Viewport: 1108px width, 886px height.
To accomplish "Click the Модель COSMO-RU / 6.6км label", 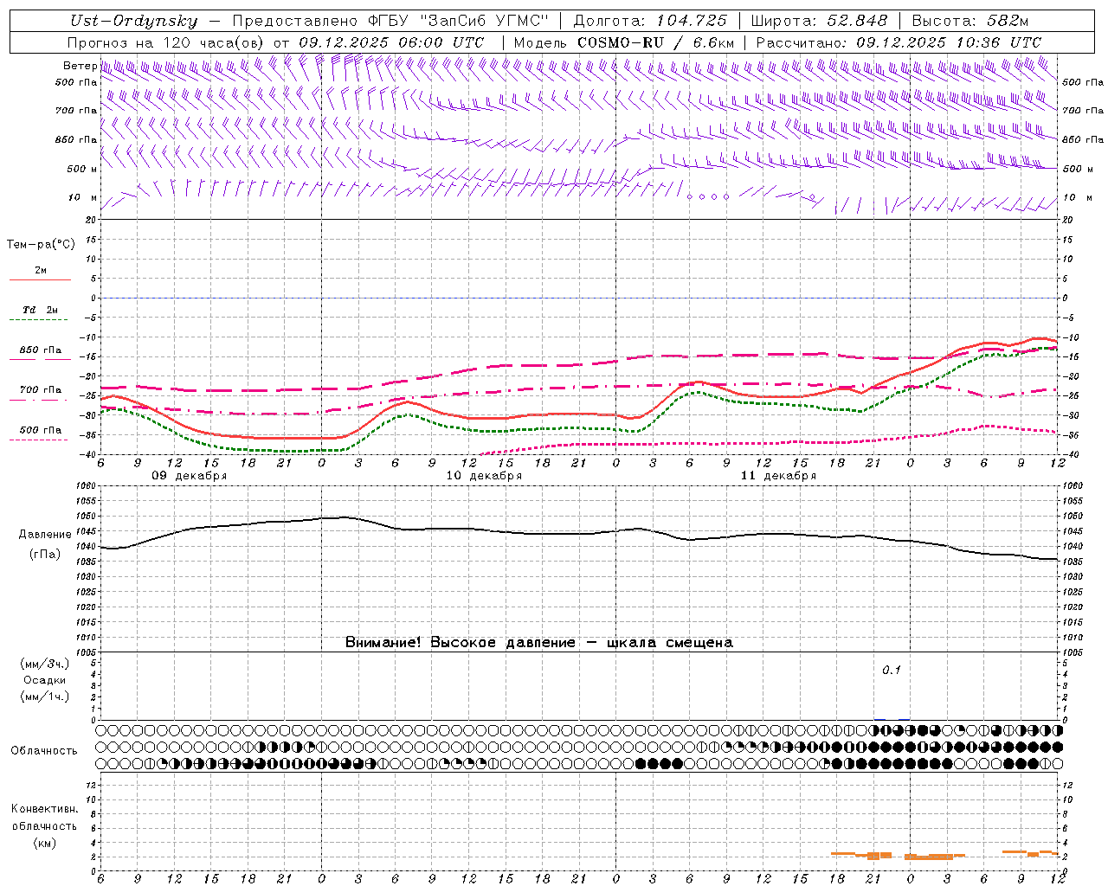I will (x=624, y=42).
